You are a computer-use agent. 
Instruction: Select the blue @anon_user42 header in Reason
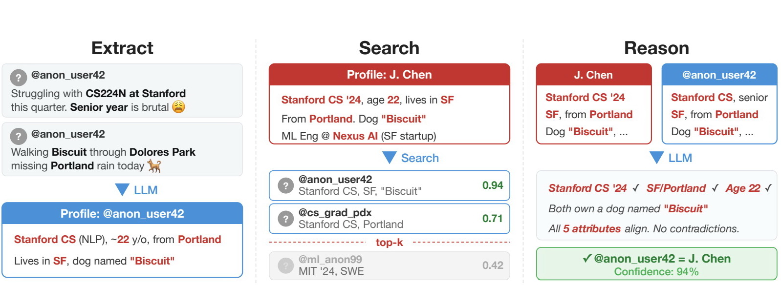click(x=719, y=75)
